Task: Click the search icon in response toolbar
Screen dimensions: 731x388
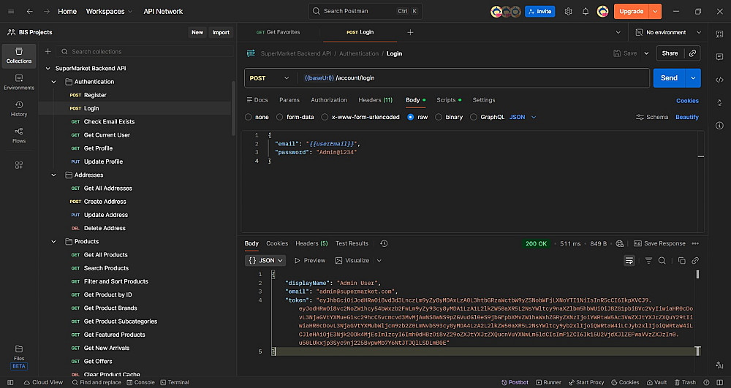Action: (x=662, y=260)
